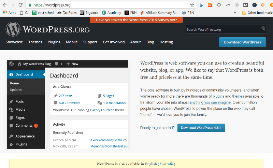Screen dimensions: 273x168
Task: Click the dashboard screenshot thumbnail
Action: (x=68, y=104)
